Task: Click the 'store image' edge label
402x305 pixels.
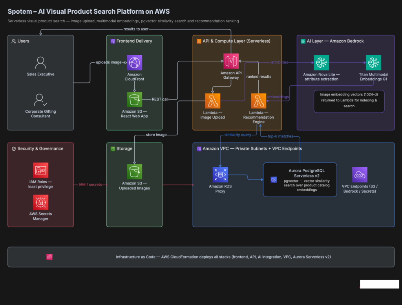Action: coord(156,135)
